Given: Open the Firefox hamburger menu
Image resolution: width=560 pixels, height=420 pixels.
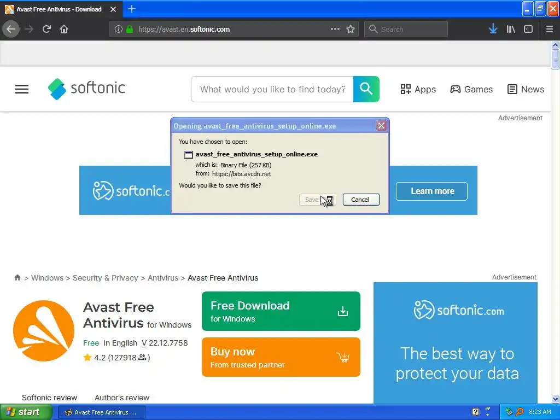Looking at the screenshot, I should pyautogui.click(x=549, y=29).
